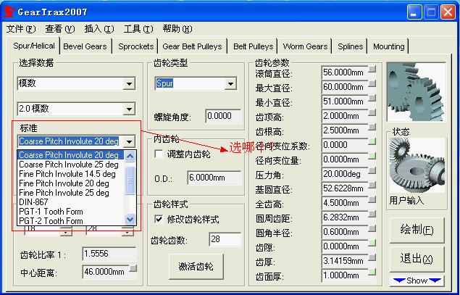Toggle the lock square beside 齿根高 value
Viewport: 460px width, 295px height.
coord(372,127)
